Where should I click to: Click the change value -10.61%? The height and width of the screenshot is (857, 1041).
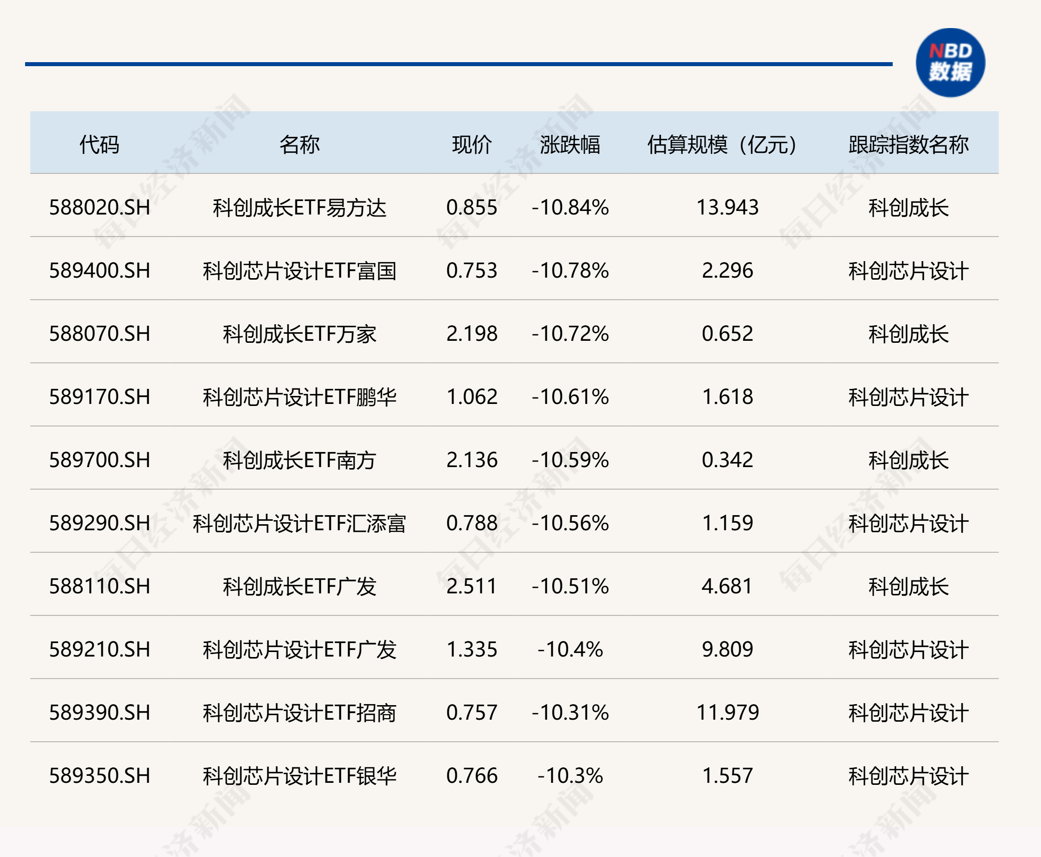570,397
